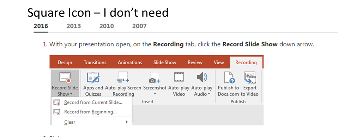Click the Auto-play Video label
The image size is (338, 137).
click(x=179, y=91)
